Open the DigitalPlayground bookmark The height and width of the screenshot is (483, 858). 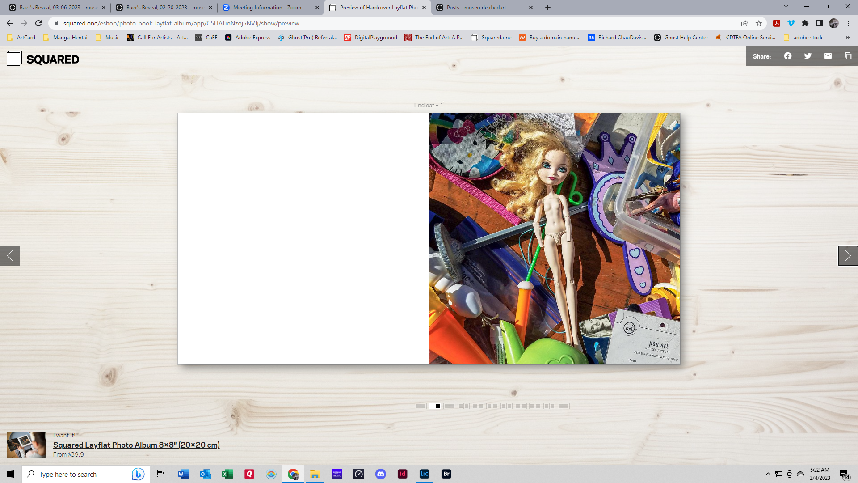(x=370, y=38)
